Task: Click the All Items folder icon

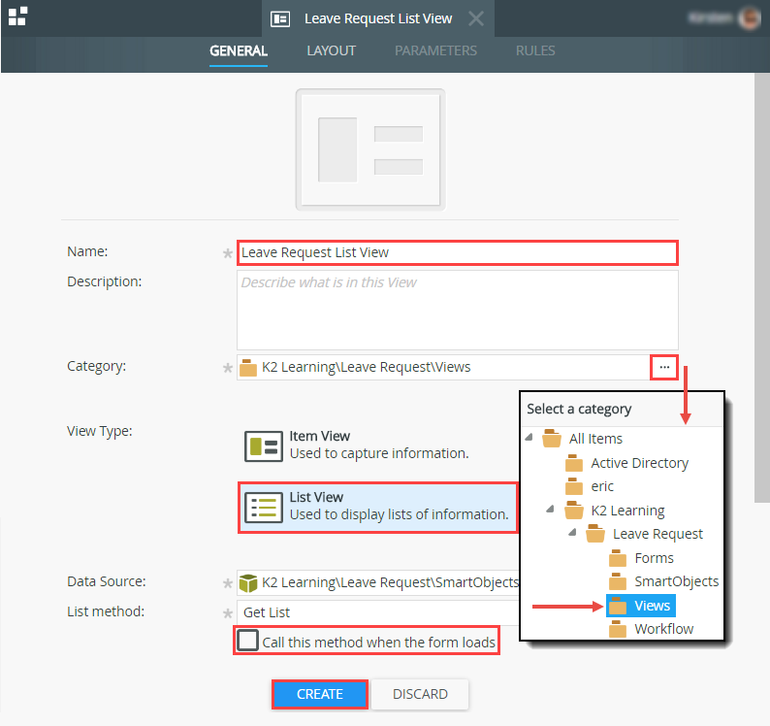Action: 552,438
